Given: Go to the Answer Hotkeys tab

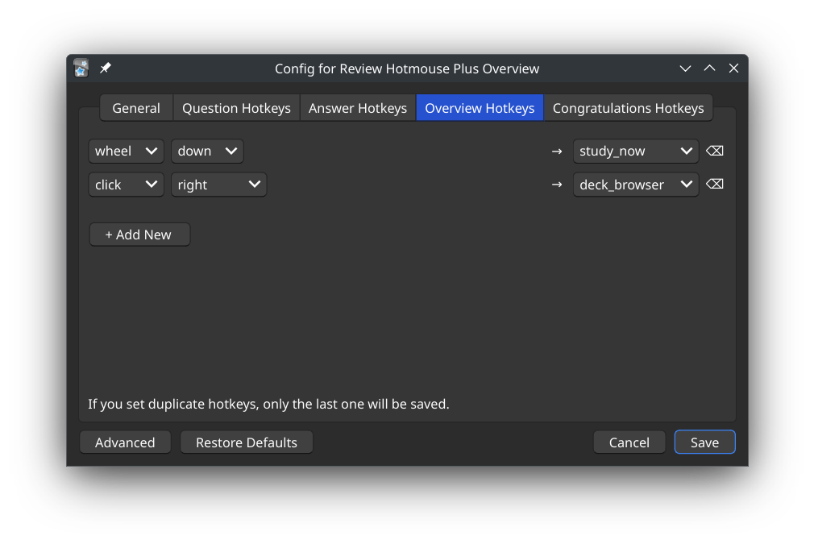Looking at the screenshot, I should (x=358, y=108).
